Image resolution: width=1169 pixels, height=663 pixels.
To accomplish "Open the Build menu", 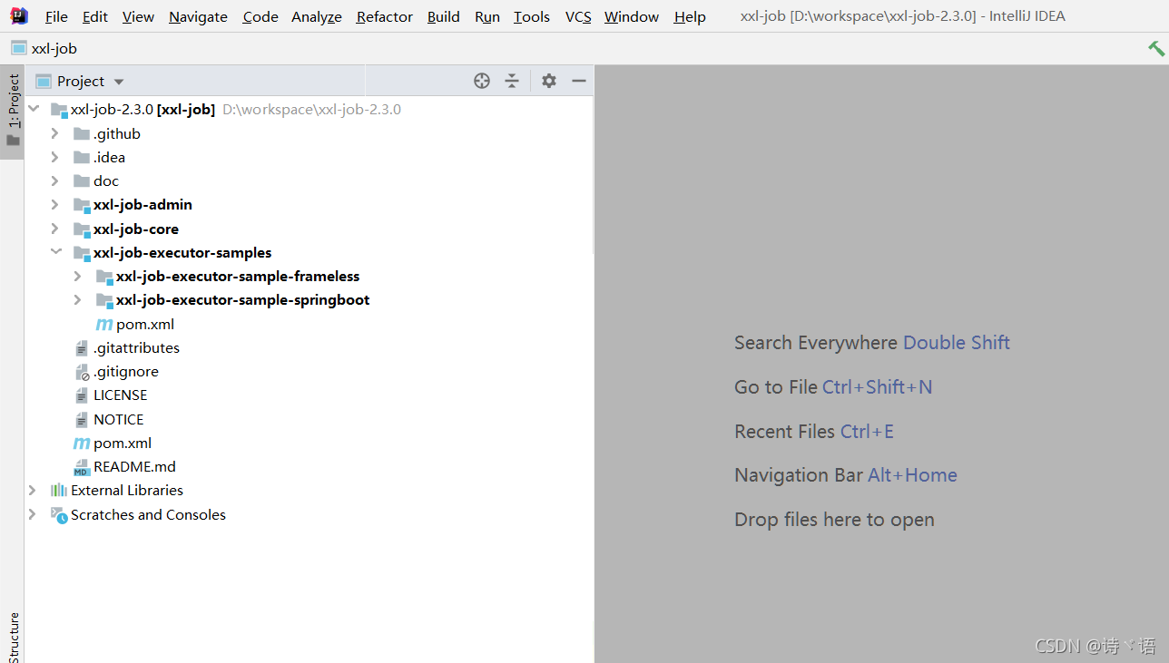I will pos(444,16).
